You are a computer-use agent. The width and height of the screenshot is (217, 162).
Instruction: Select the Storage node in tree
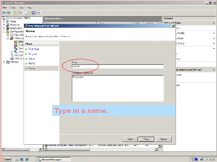click(x=14, y=62)
